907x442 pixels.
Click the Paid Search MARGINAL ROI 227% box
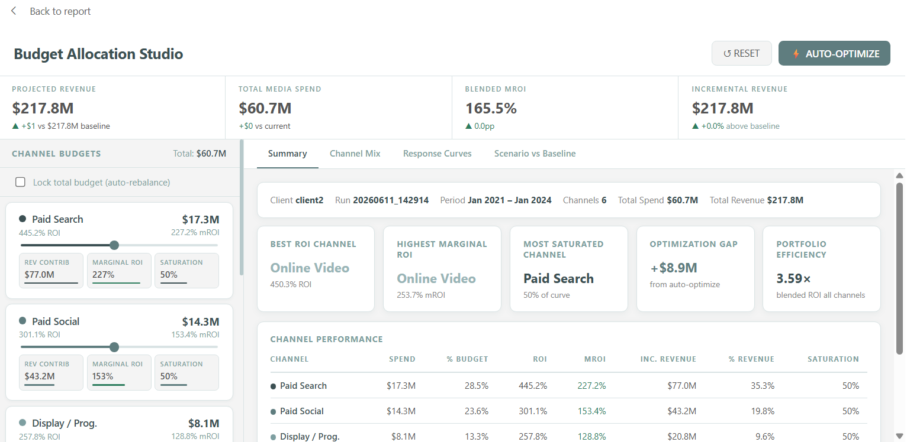coord(119,271)
